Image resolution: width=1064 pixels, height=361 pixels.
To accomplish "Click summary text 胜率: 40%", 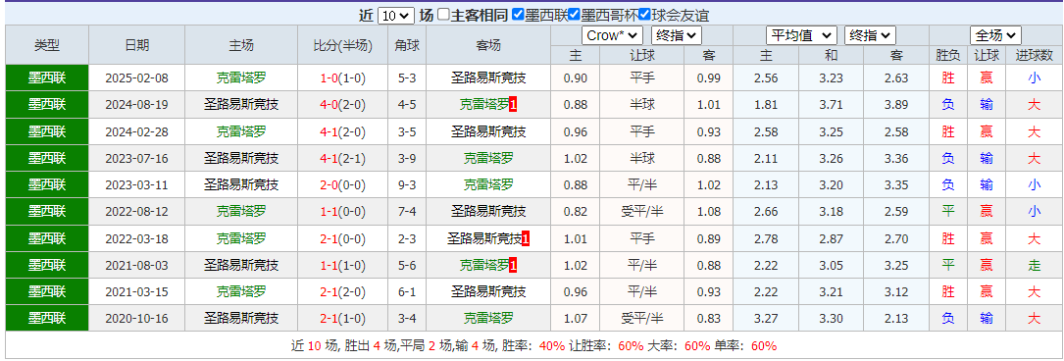I will point(532,345).
